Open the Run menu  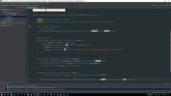(33, 3)
